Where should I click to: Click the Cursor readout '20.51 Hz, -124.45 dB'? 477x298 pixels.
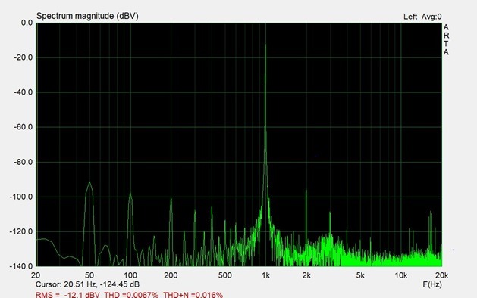point(102,284)
